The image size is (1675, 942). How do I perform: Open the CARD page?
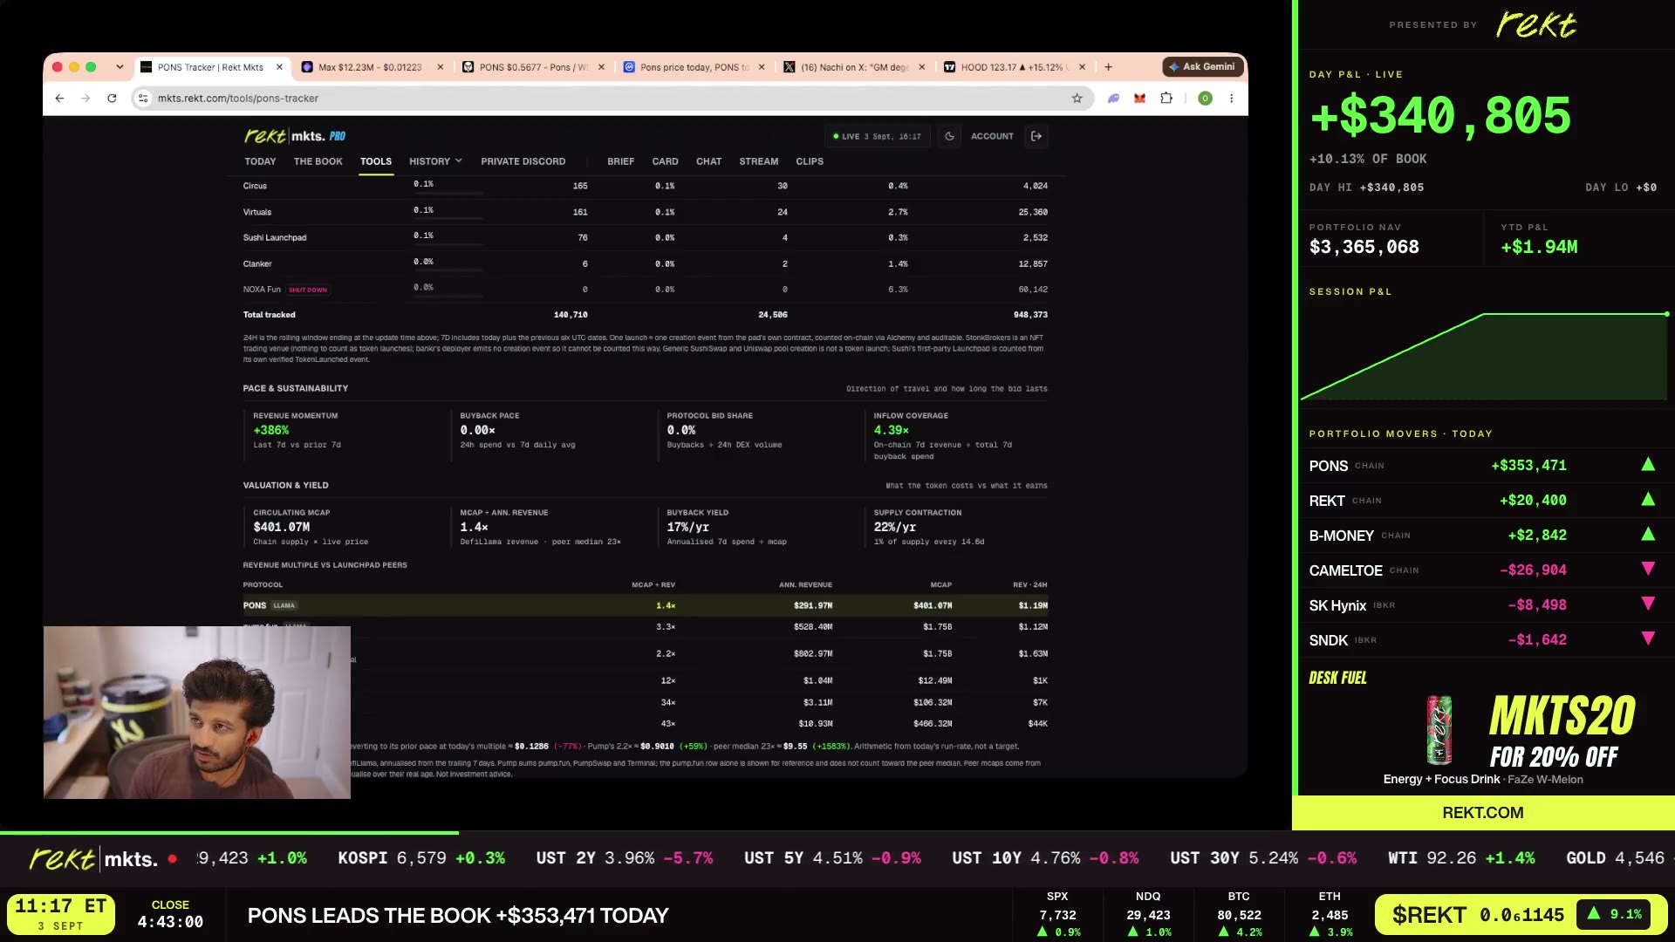tap(665, 161)
